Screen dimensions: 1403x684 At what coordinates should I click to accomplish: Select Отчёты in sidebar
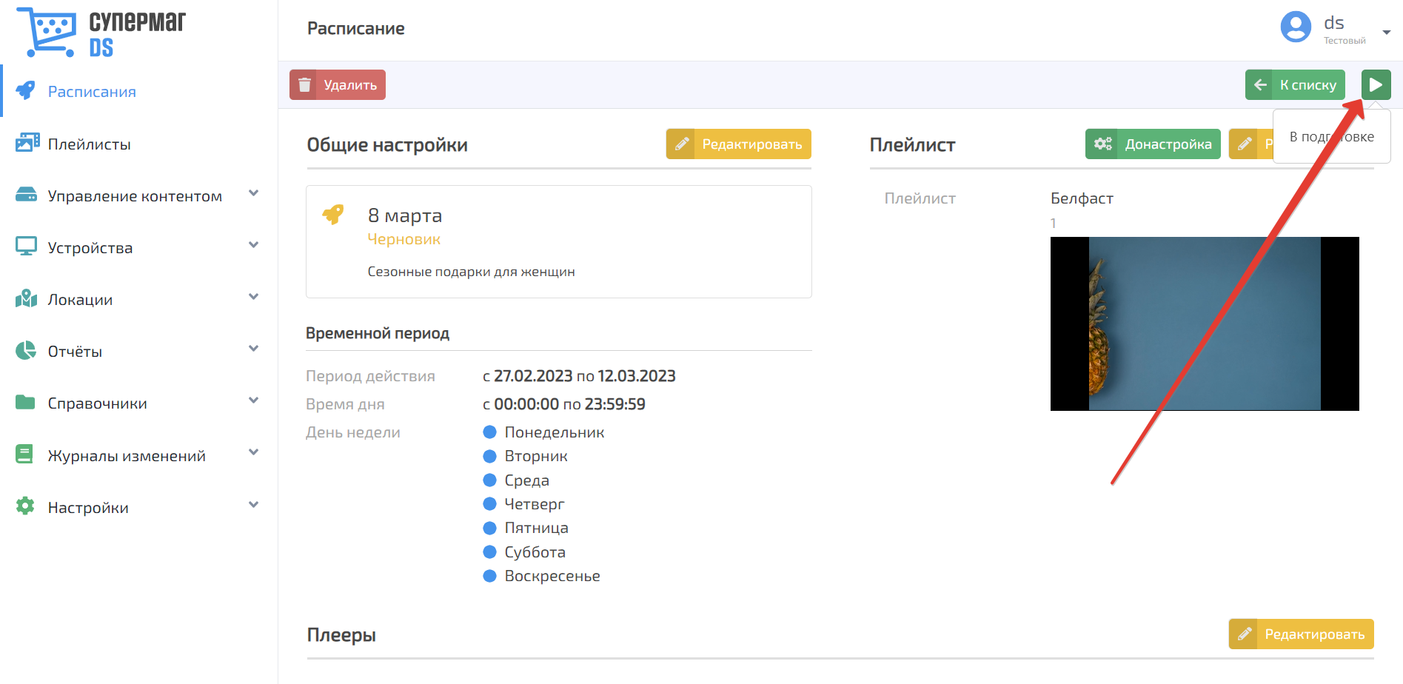pyautogui.click(x=75, y=352)
